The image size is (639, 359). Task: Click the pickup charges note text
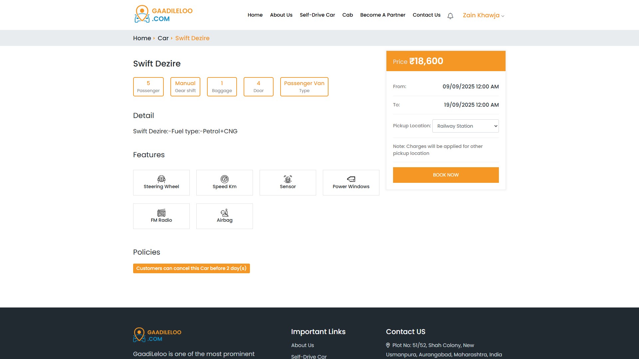438,150
